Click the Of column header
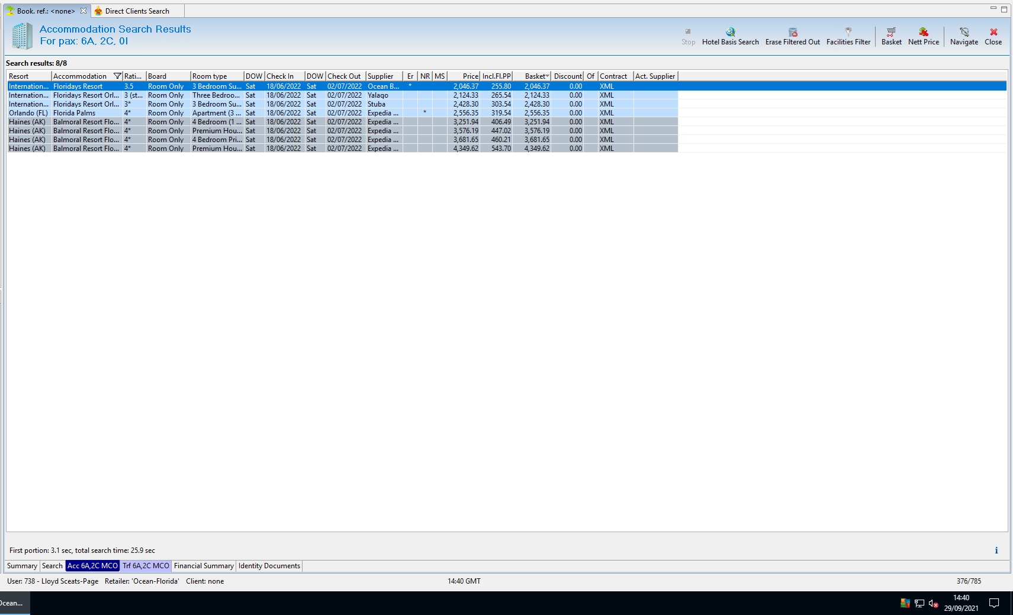 point(590,76)
